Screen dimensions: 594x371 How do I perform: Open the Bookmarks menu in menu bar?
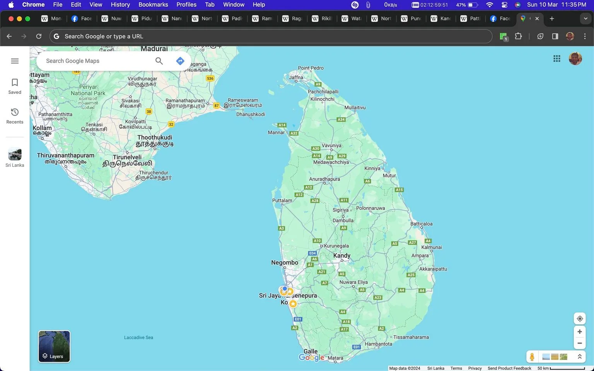click(153, 5)
